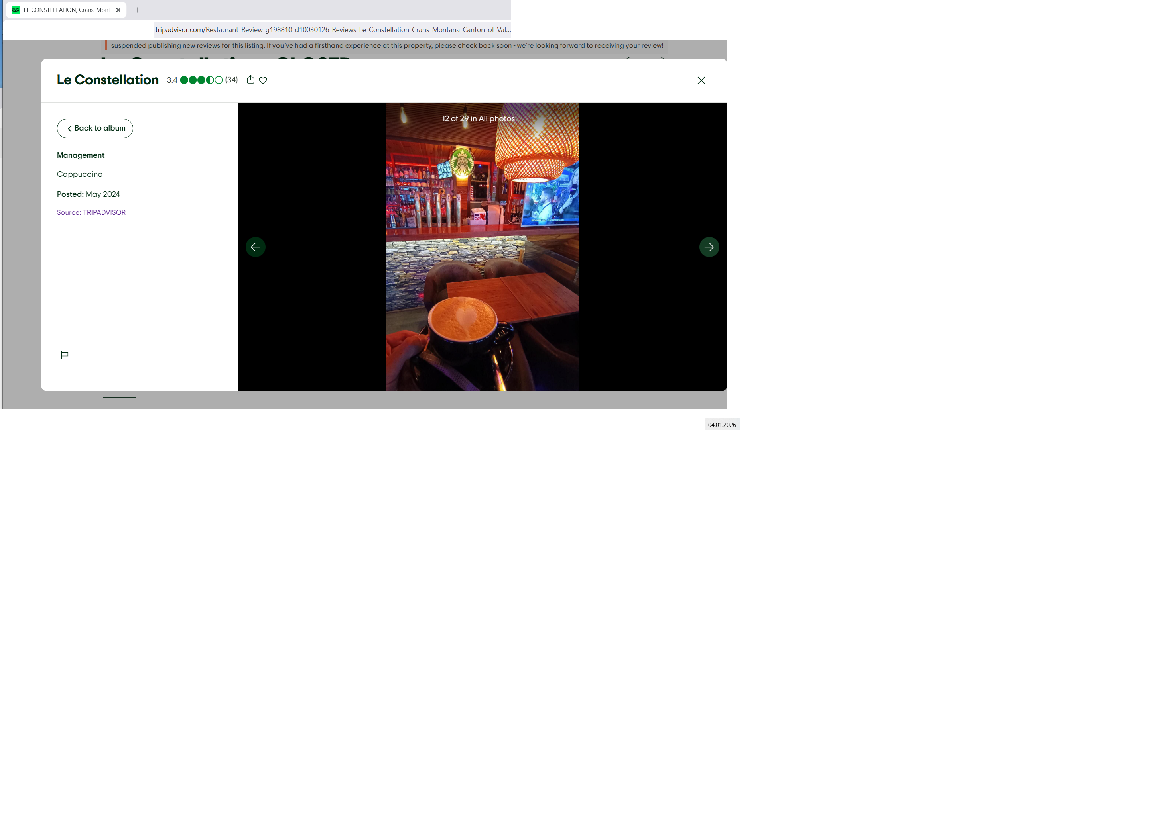
Task: Click Back to album button
Action: point(95,128)
